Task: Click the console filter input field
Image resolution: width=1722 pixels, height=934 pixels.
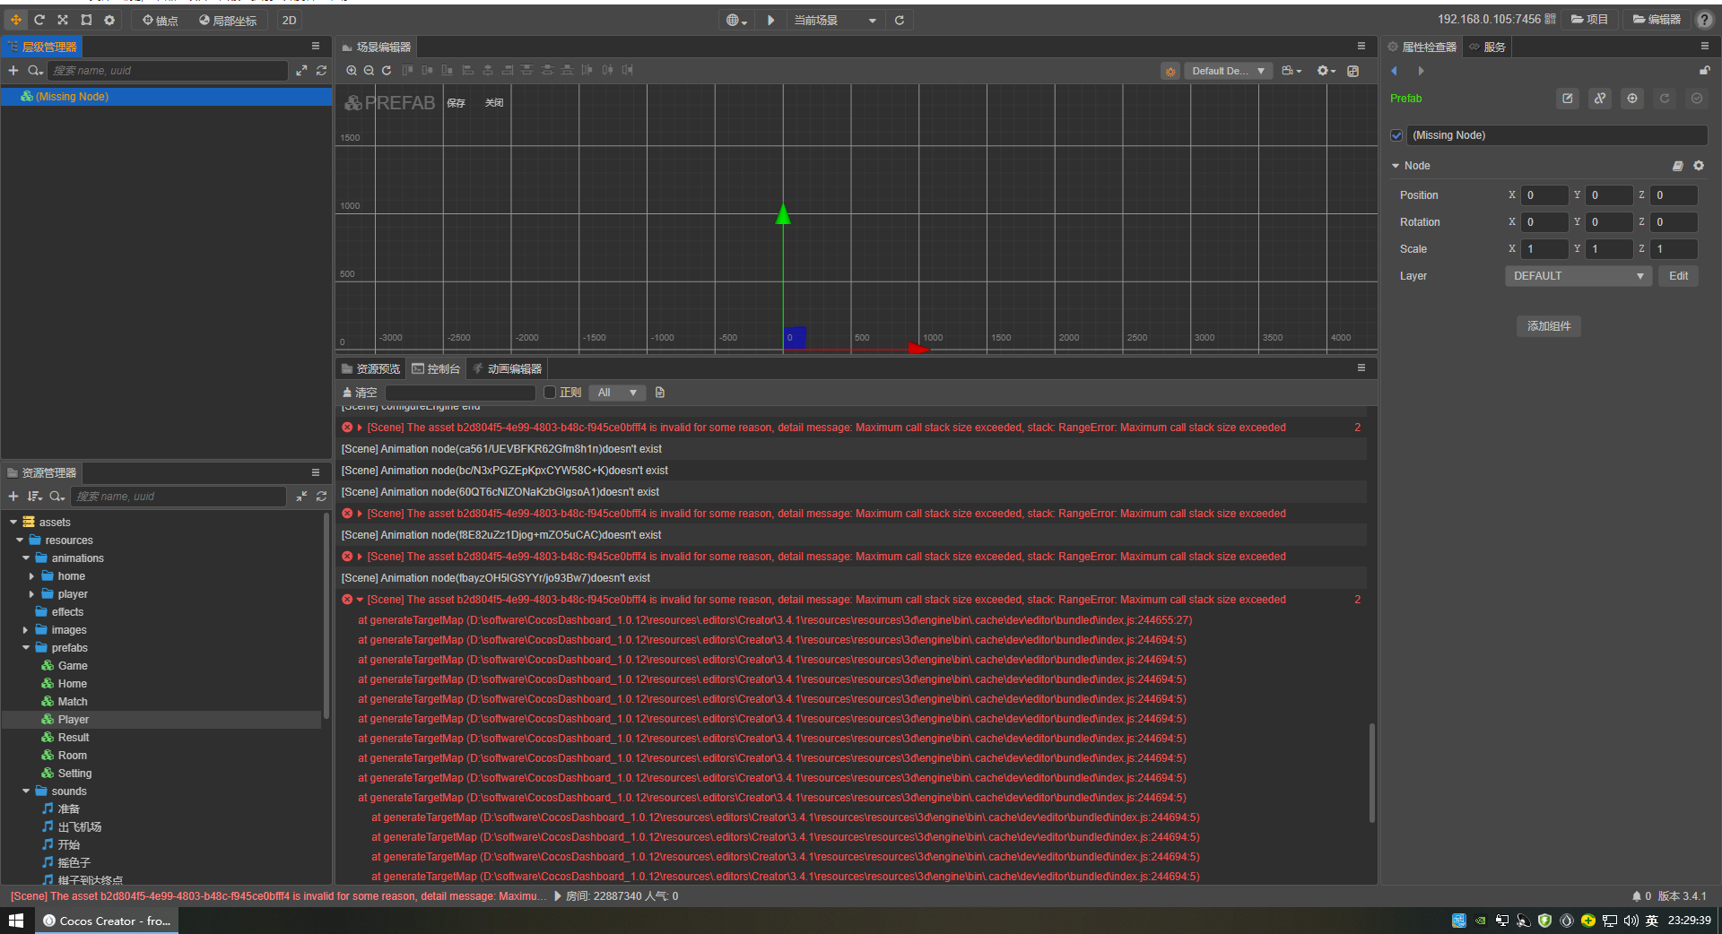Action: pos(460,393)
